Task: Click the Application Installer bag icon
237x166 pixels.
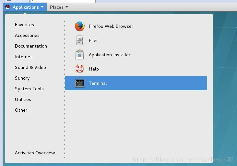Action: point(79,54)
